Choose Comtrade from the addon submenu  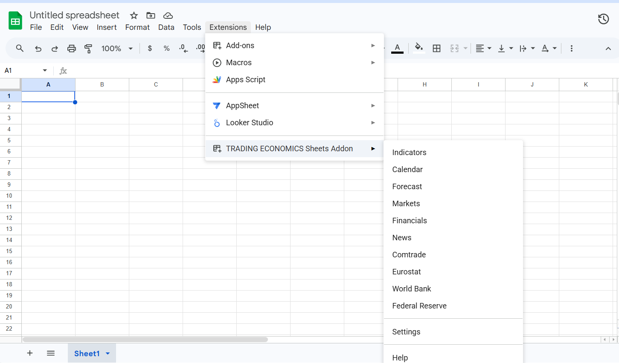(x=453, y=255)
